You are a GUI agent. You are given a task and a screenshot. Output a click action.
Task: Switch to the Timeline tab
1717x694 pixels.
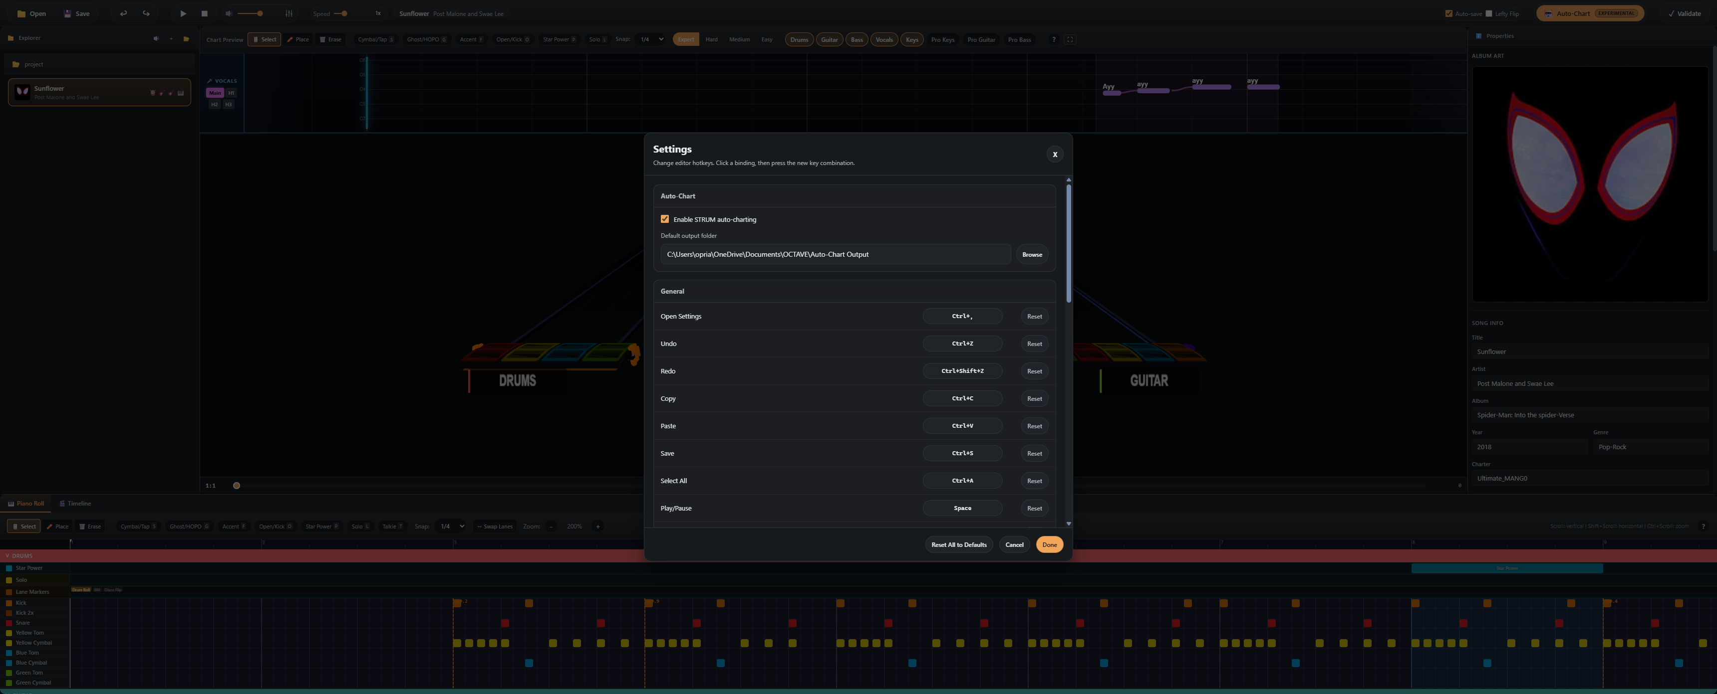pos(75,504)
